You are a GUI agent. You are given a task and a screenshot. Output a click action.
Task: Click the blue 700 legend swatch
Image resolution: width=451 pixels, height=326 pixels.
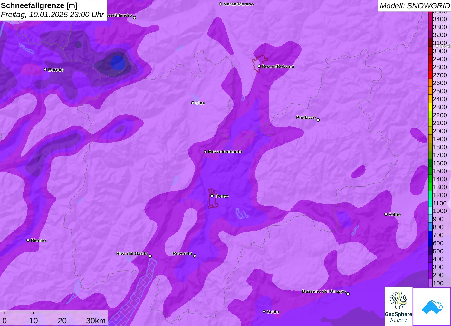[x=430, y=235]
